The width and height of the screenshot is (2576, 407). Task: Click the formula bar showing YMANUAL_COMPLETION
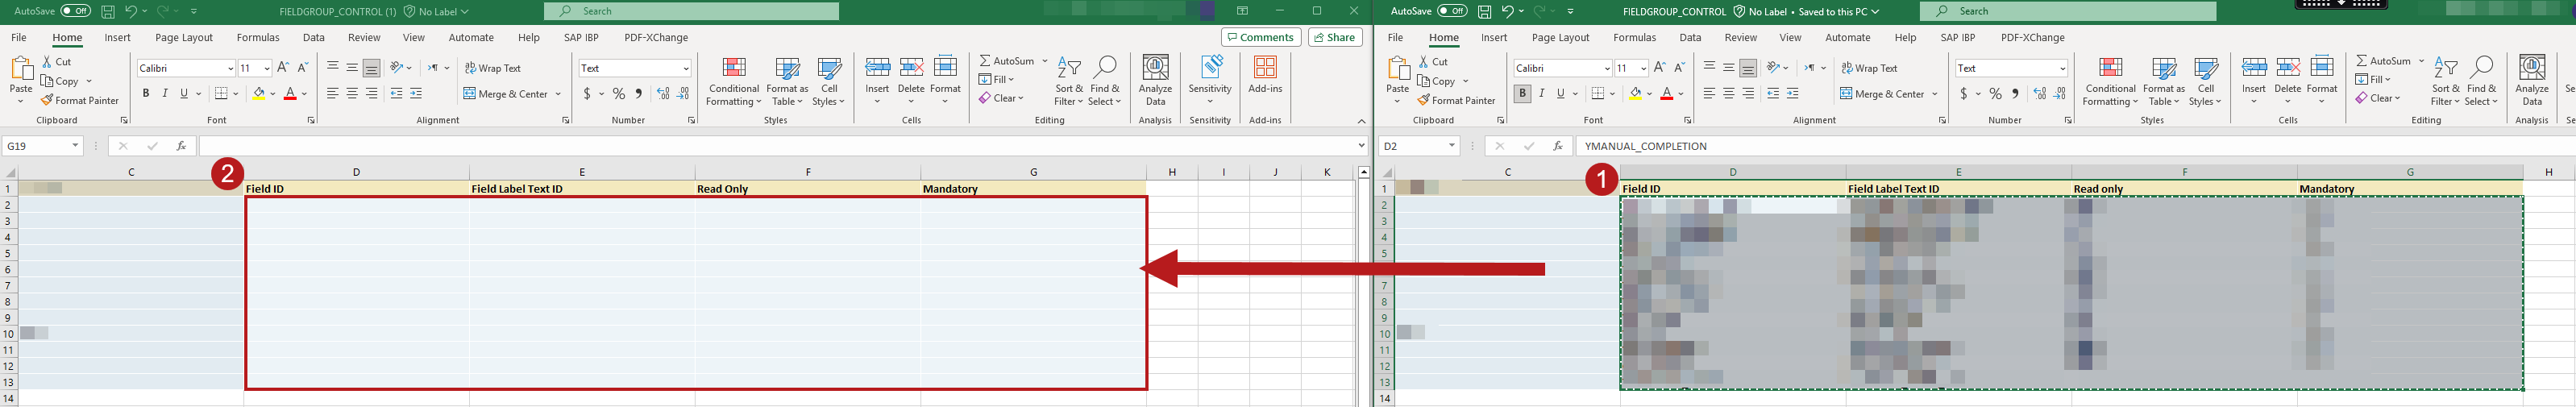[x=2000, y=146]
